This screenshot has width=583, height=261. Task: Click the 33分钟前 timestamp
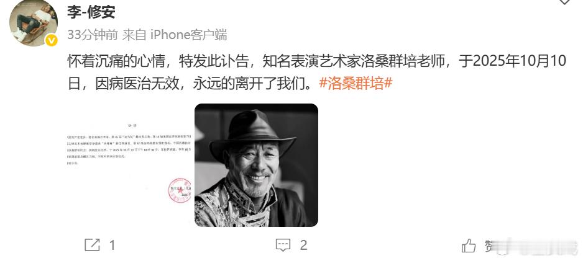pos(93,35)
